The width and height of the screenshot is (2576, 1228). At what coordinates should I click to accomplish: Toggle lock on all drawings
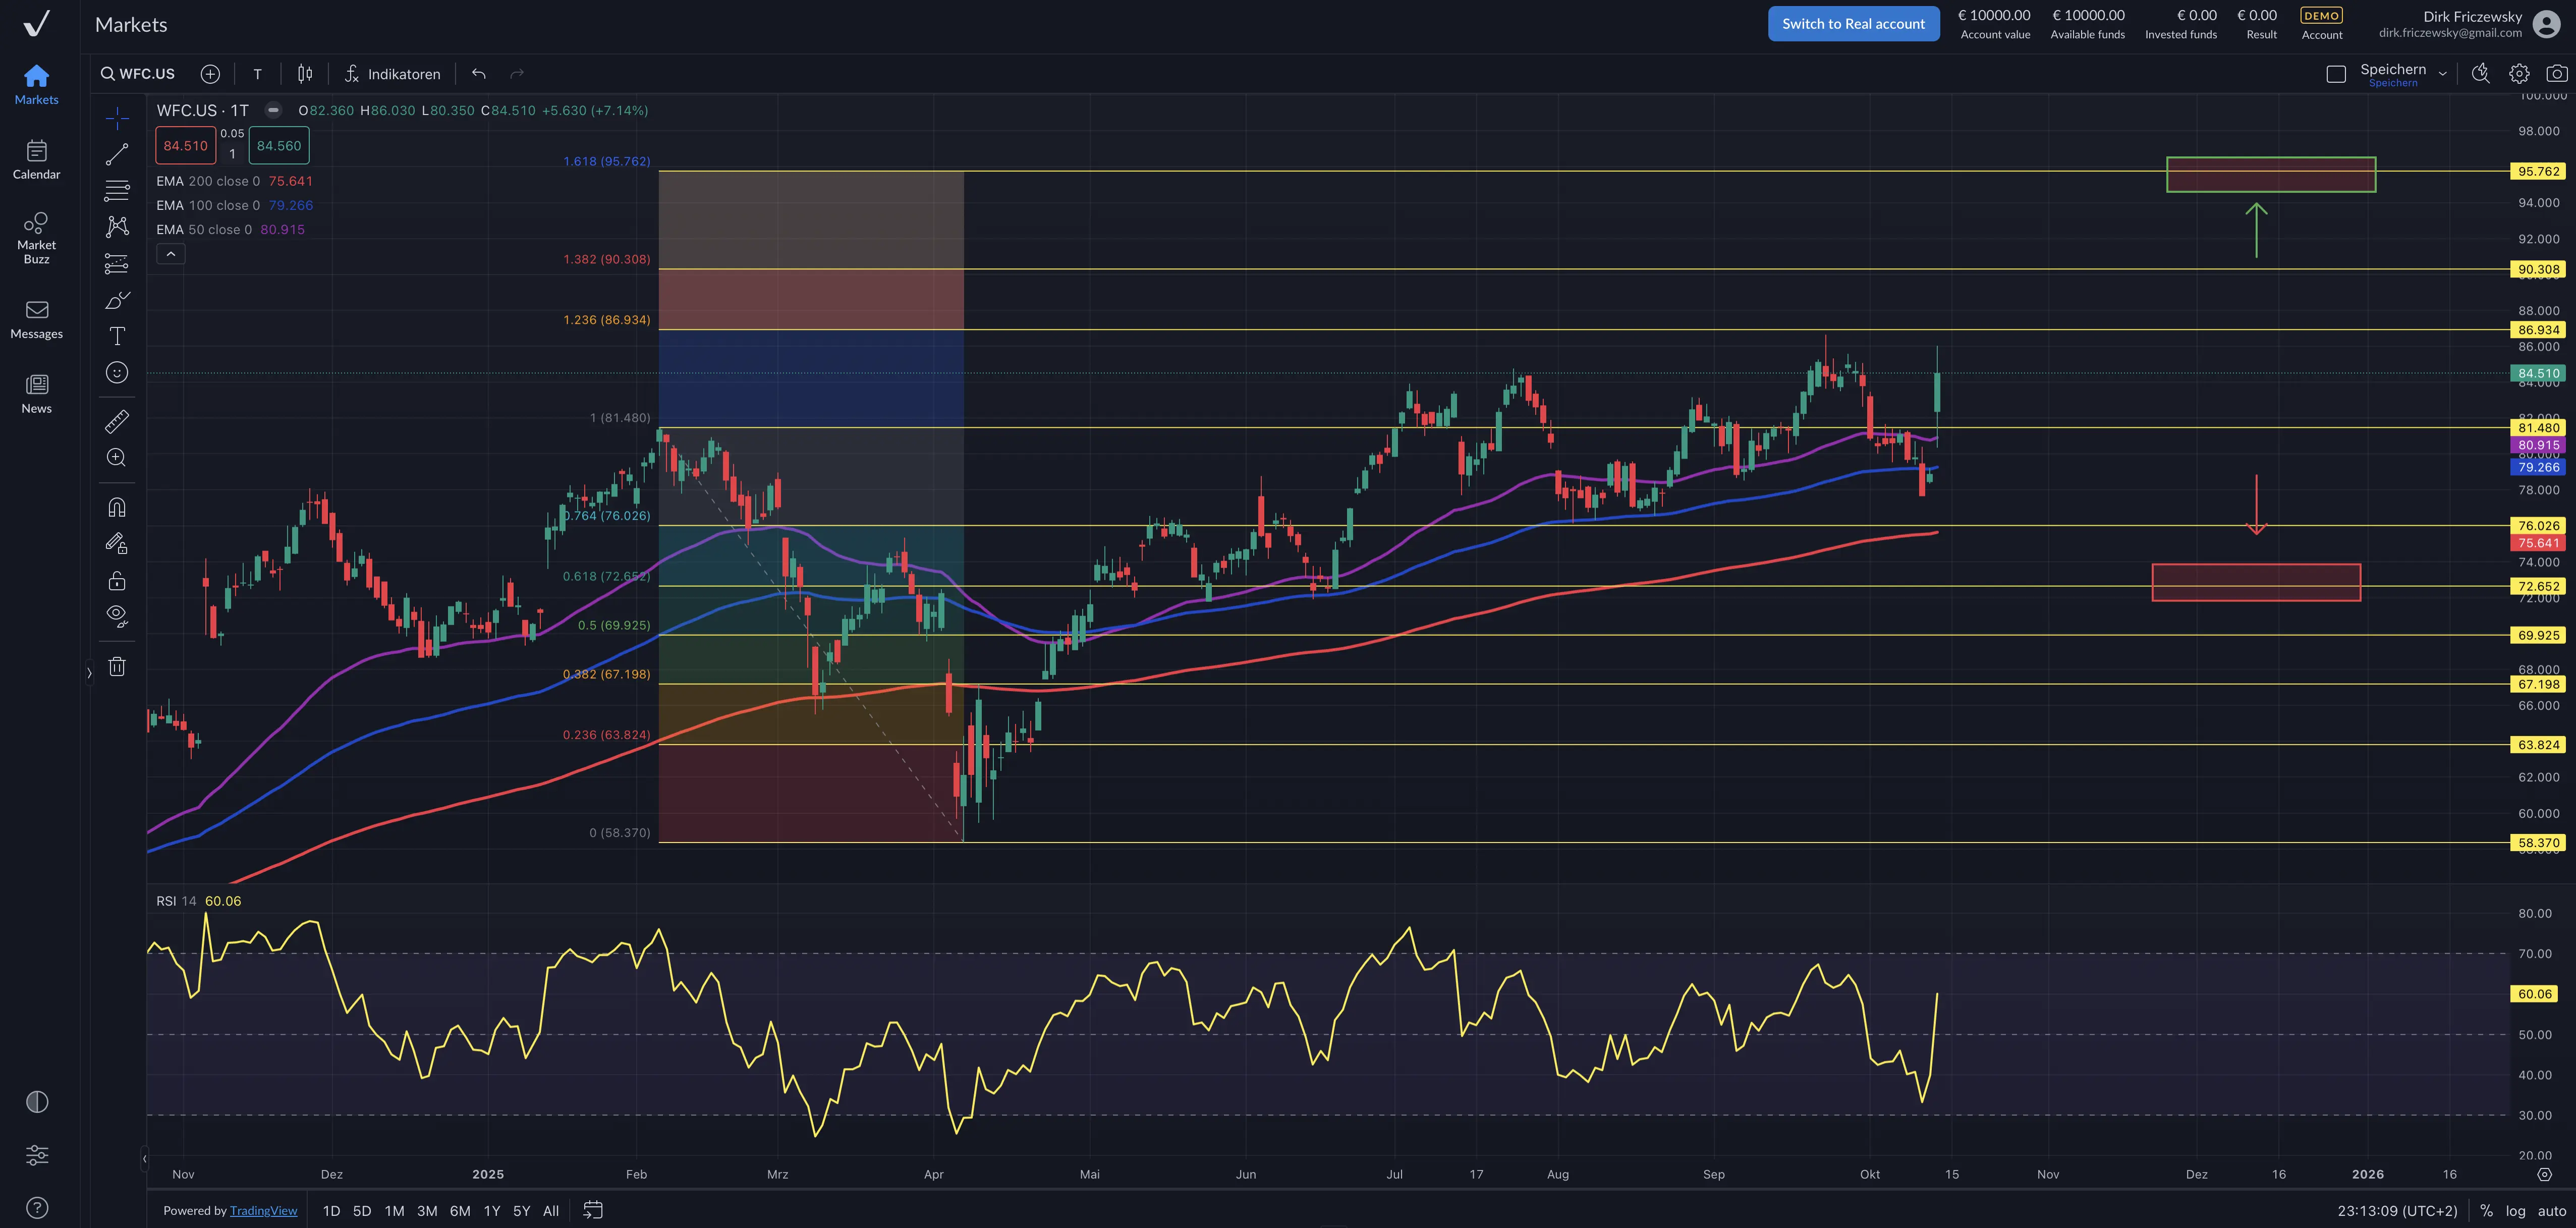click(x=117, y=580)
